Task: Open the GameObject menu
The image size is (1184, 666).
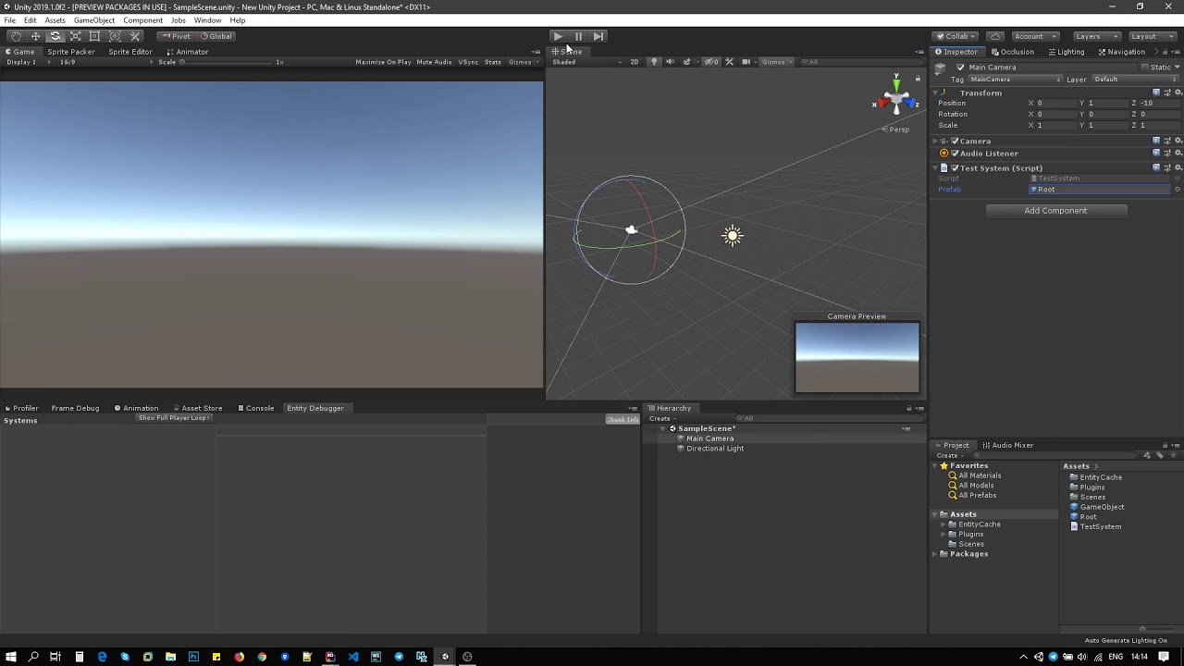Action: (94, 20)
